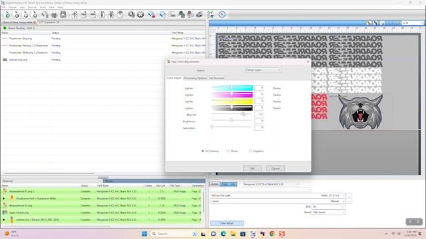Open the dropdown above the Speed setting
The image size is (426, 239).
pyautogui.click(x=328, y=206)
